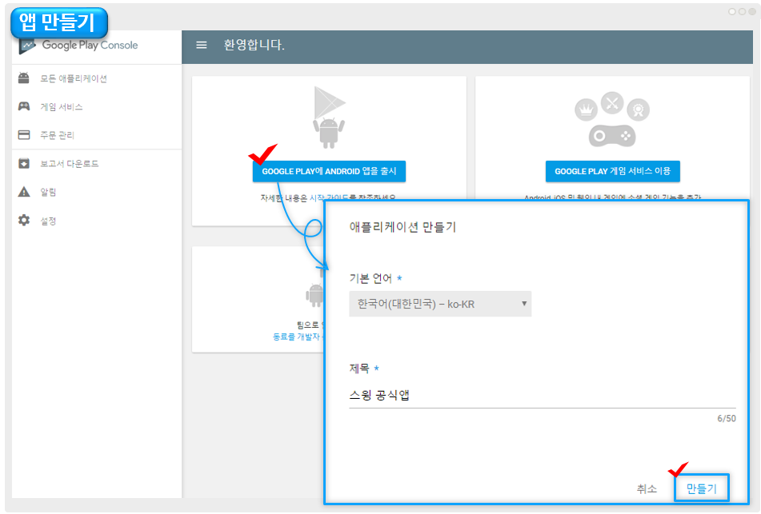Screen dimensions: 761x514
Task: Open the 시작 가이드 link
Action: click(x=329, y=197)
